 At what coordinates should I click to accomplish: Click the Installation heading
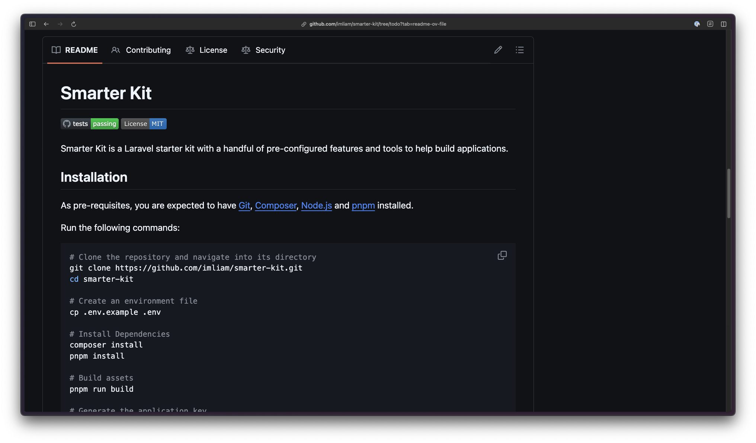[x=94, y=177]
